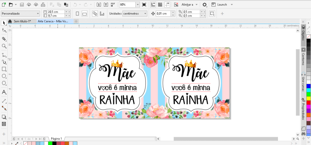
Task: Select the Ellipse tool
Action: [4, 76]
